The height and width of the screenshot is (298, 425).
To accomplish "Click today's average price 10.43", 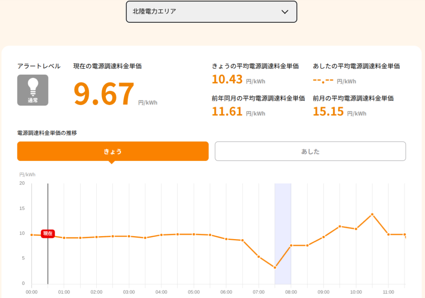I will click(x=227, y=79).
